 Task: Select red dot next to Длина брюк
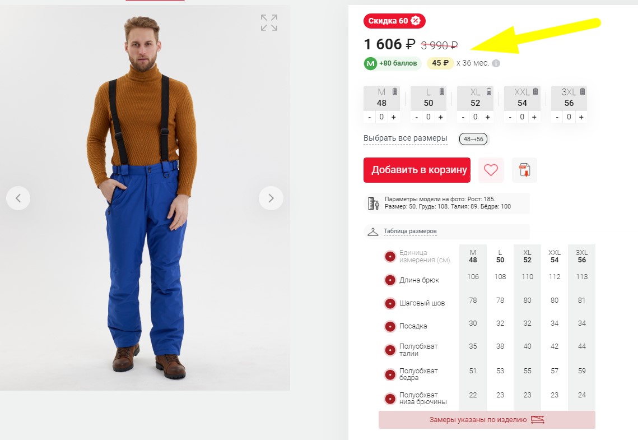pyautogui.click(x=390, y=280)
